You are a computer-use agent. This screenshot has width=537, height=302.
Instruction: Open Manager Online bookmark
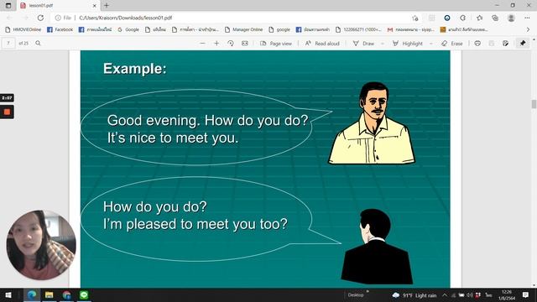point(244,30)
